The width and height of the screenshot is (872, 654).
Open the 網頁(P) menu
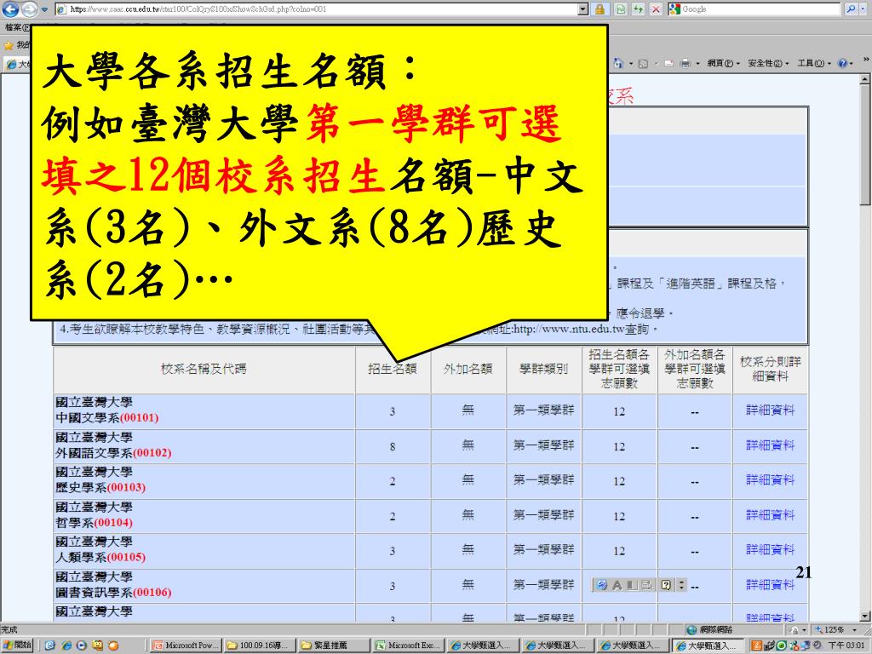[723, 63]
